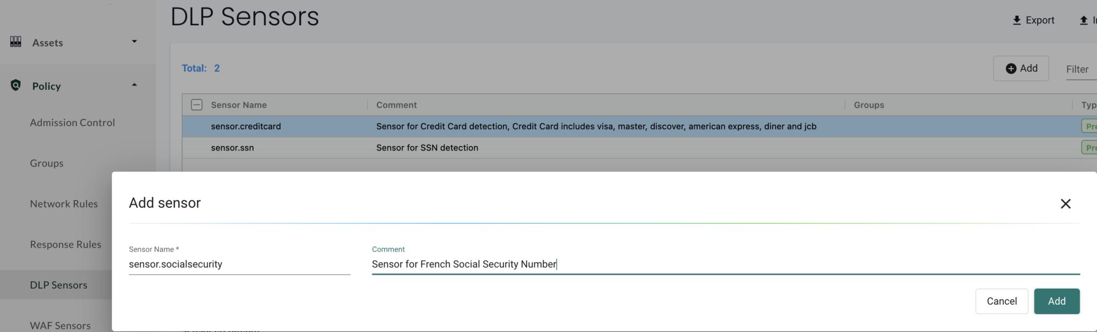Click the Sensor Name input field
This screenshot has height=332, width=1097.
(x=239, y=264)
